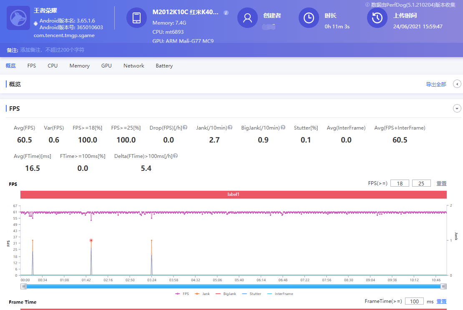Click the duration clock icon
The height and width of the screenshot is (310, 463).
(309, 17)
